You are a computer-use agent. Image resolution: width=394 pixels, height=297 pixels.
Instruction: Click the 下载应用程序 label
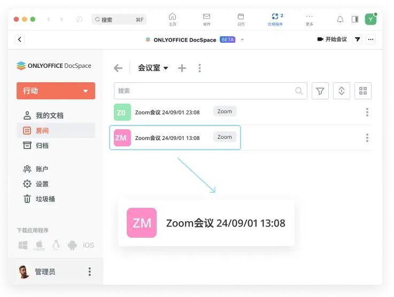[33, 230]
